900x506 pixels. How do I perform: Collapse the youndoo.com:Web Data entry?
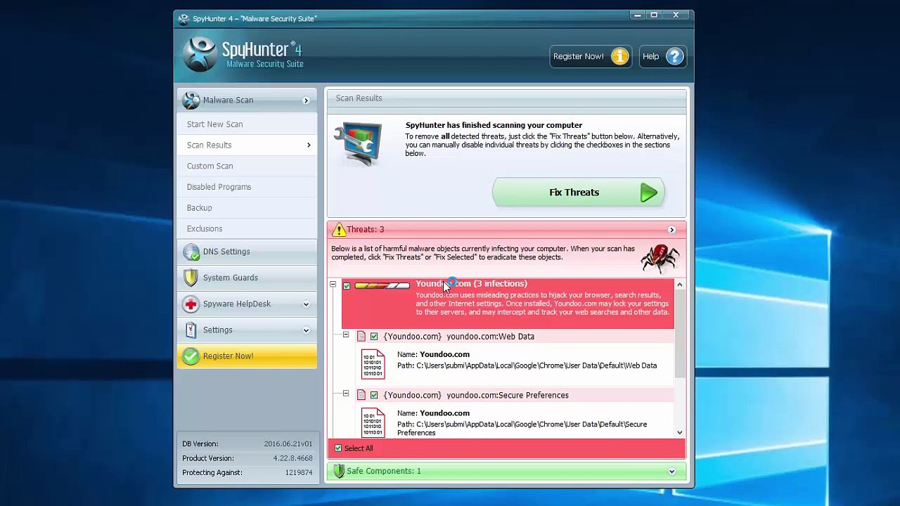(346, 335)
